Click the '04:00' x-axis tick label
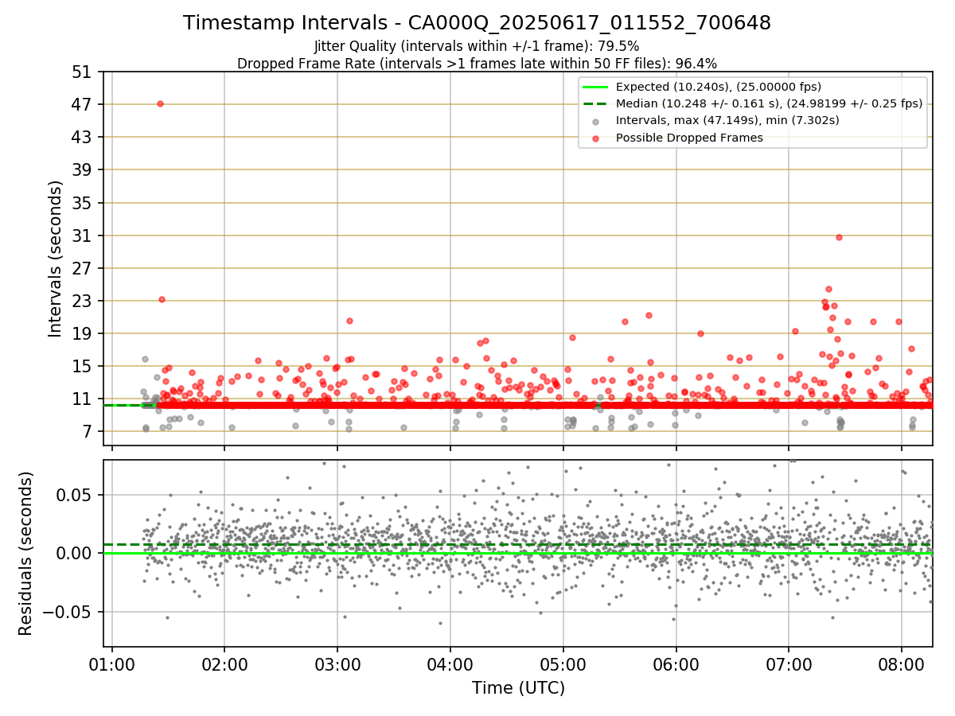 450,664
